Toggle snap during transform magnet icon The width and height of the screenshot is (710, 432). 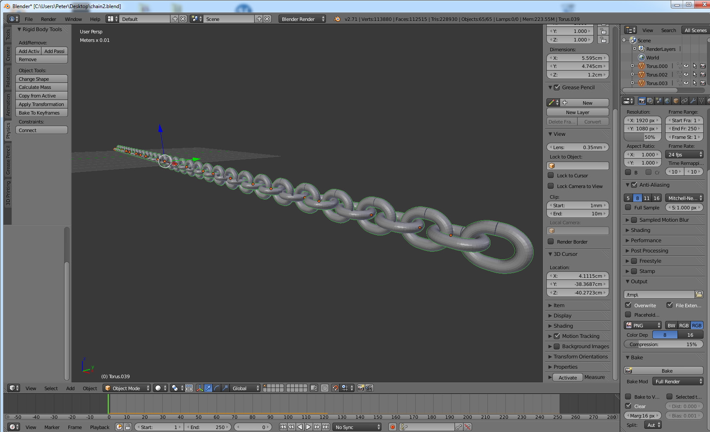[335, 388]
